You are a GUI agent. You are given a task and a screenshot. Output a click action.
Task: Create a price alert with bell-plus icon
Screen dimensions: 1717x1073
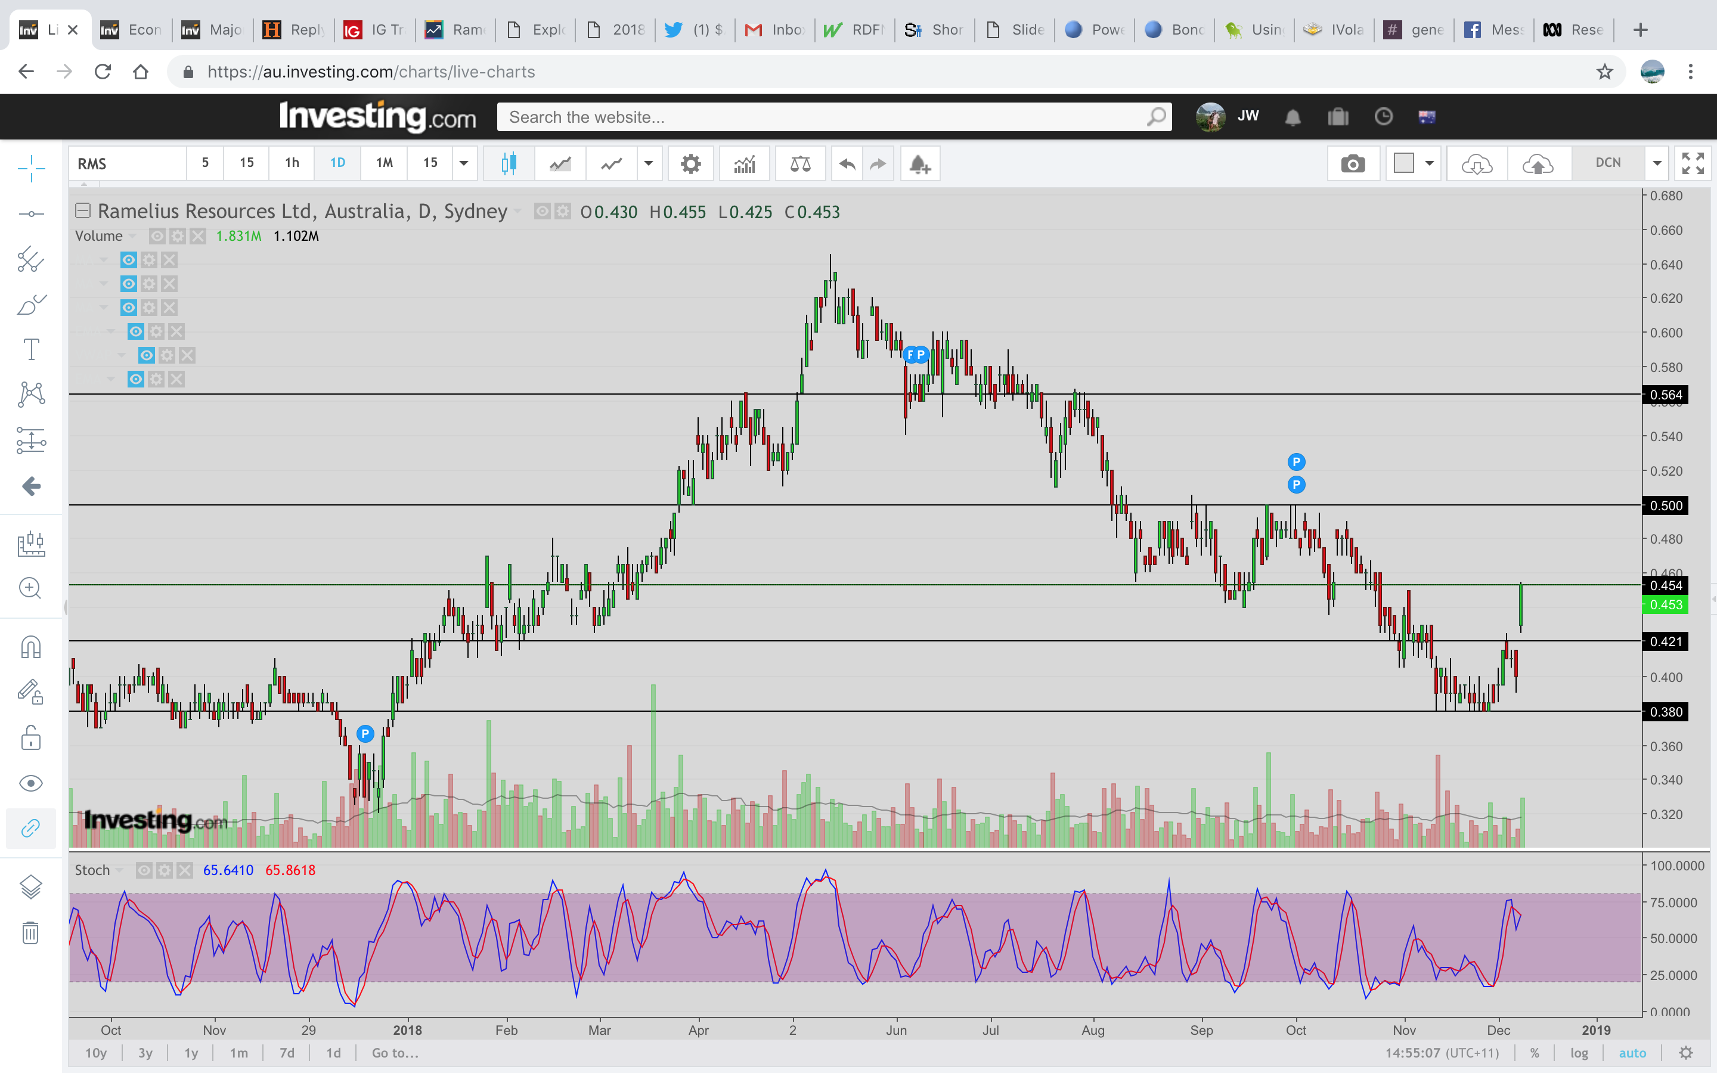tap(921, 164)
